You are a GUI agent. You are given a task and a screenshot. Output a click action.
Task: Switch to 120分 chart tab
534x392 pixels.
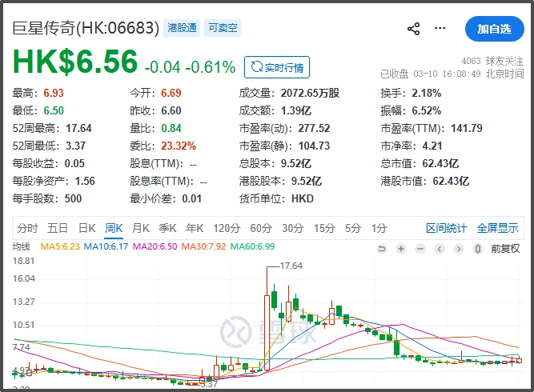pyautogui.click(x=227, y=228)
